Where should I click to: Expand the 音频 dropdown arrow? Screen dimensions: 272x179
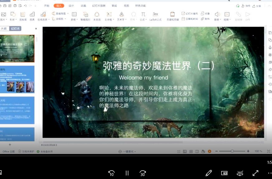click(220, 19)
